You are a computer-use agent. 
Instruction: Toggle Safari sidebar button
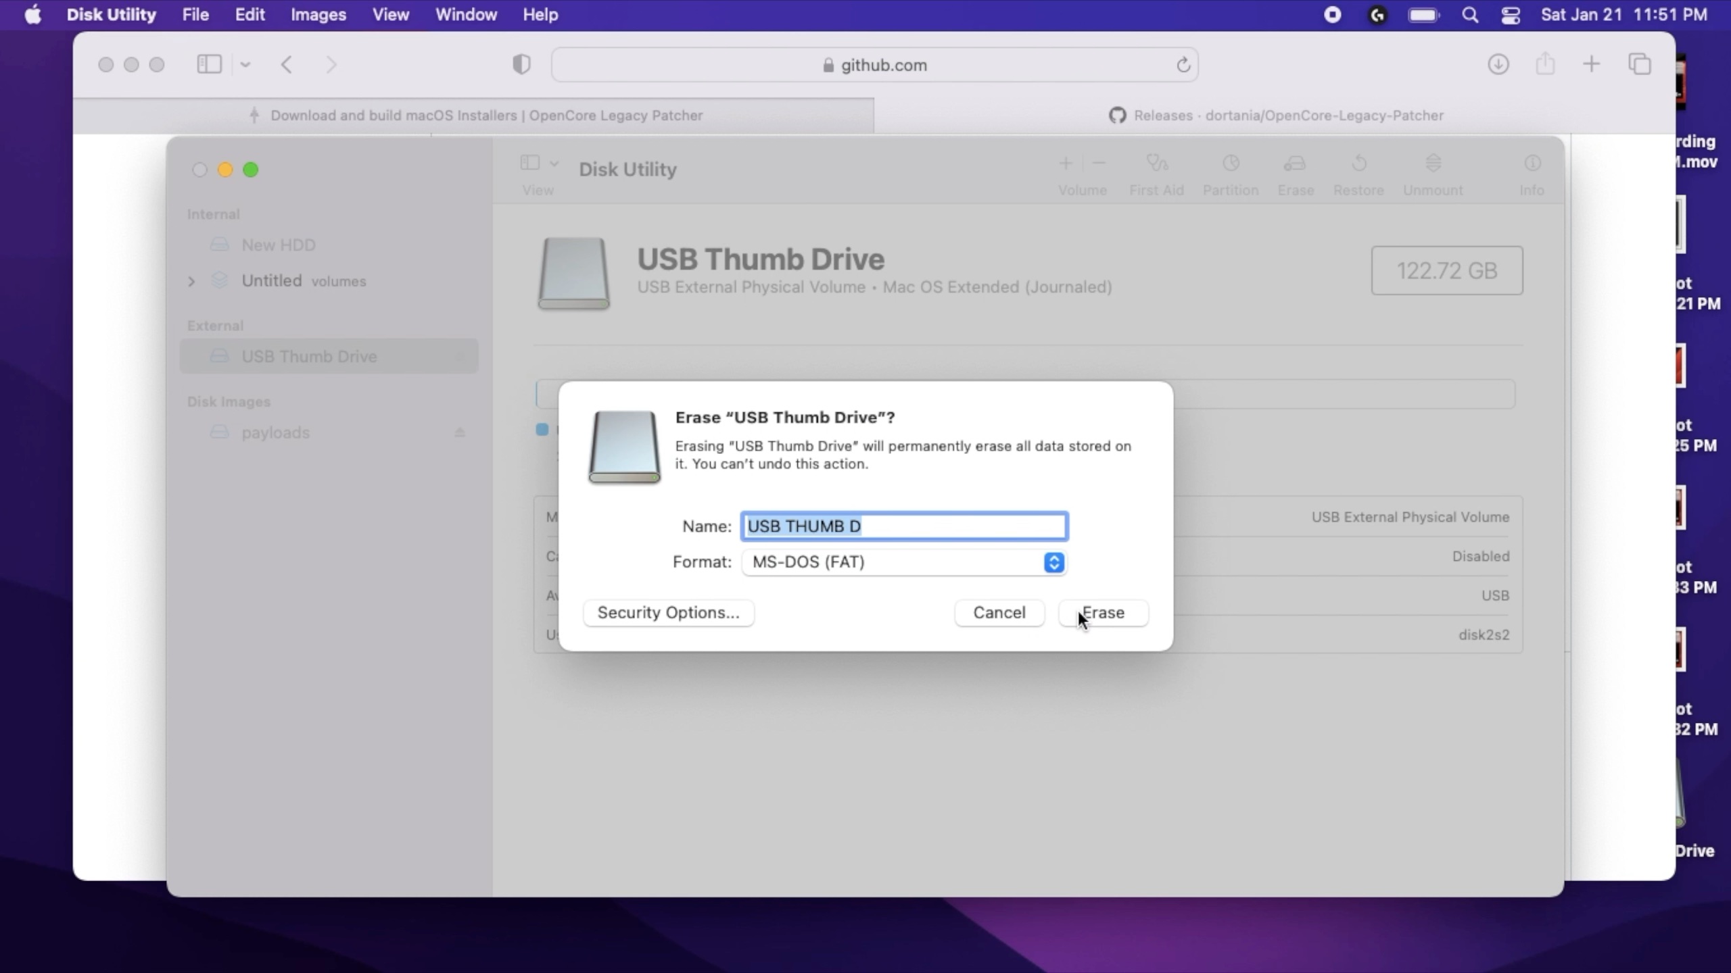coord(209,64)
